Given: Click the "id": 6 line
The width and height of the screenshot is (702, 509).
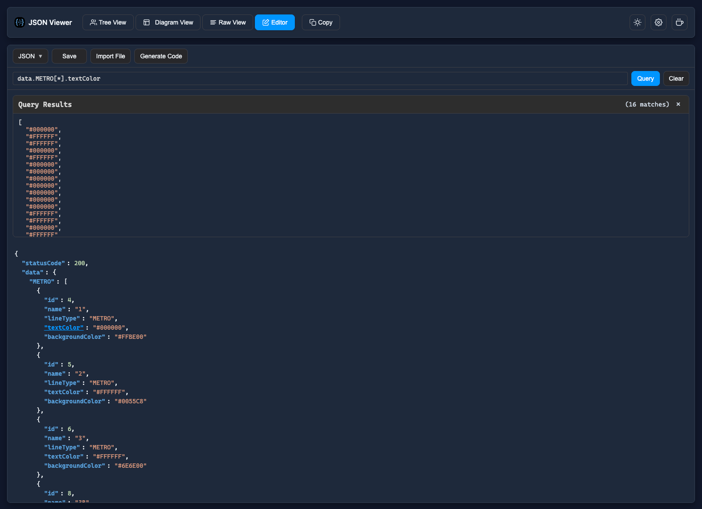Looking at the screenshot, I should (x=59, y=429).
